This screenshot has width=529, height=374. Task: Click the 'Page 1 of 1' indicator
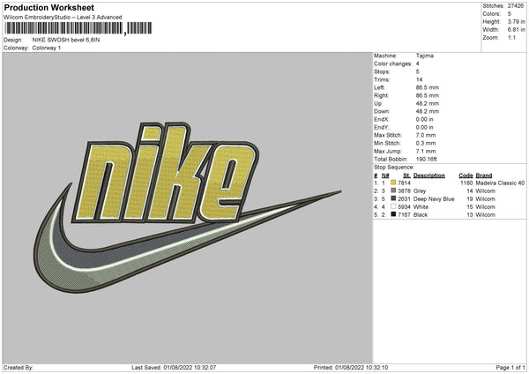[510, 368]
